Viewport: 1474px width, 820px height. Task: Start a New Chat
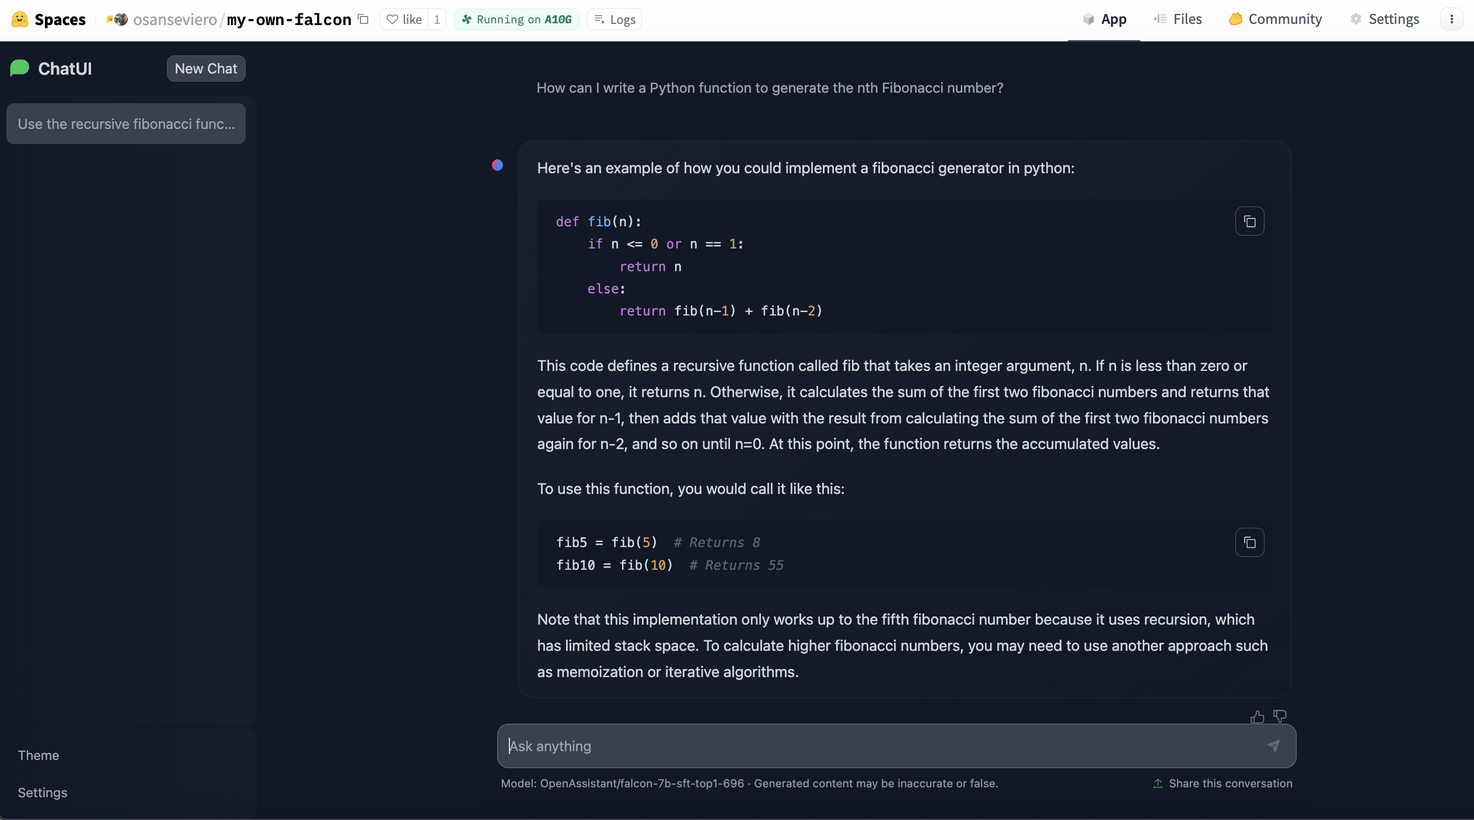coord(206,68)
